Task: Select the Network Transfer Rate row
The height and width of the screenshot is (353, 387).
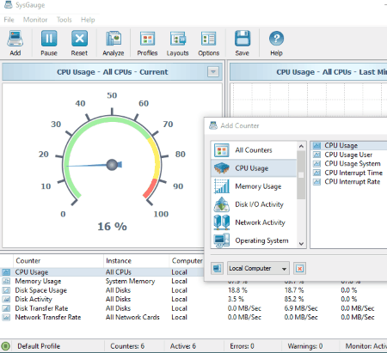Action: tap(193, 317)
